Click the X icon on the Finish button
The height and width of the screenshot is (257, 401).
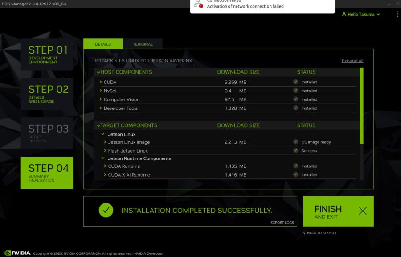[363, 211]
